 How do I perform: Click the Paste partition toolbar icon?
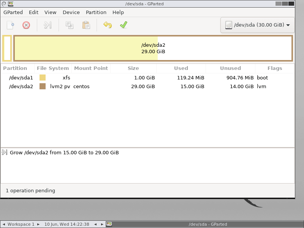click(x=86, y=25)
